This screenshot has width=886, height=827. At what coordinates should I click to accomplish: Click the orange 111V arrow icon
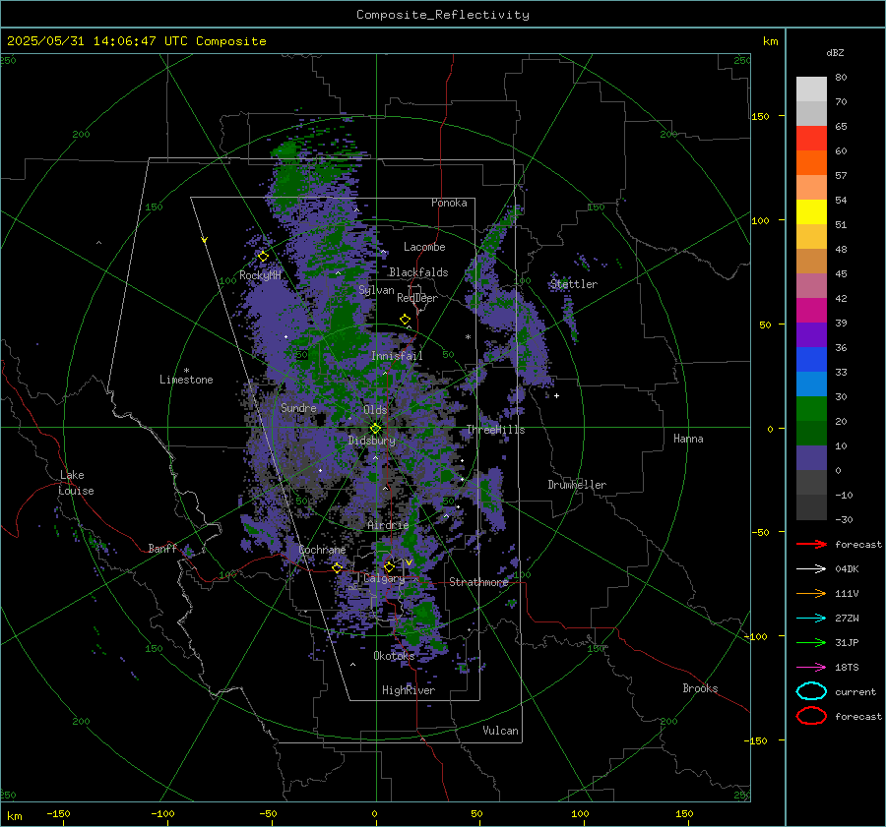coord(811,593)
